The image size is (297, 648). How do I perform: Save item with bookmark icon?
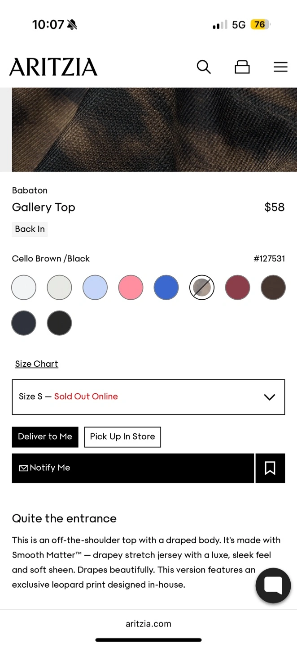pos(270,468)
